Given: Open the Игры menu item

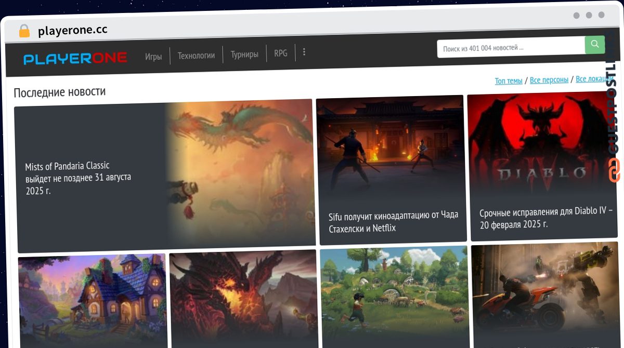Looking at the screenshot, I should pos(153,57).
